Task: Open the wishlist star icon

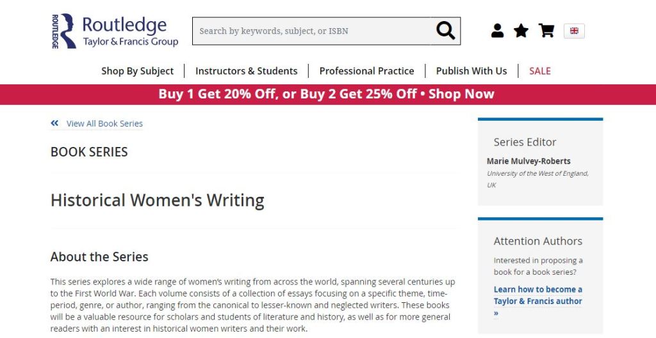Action: pos(521,31)
